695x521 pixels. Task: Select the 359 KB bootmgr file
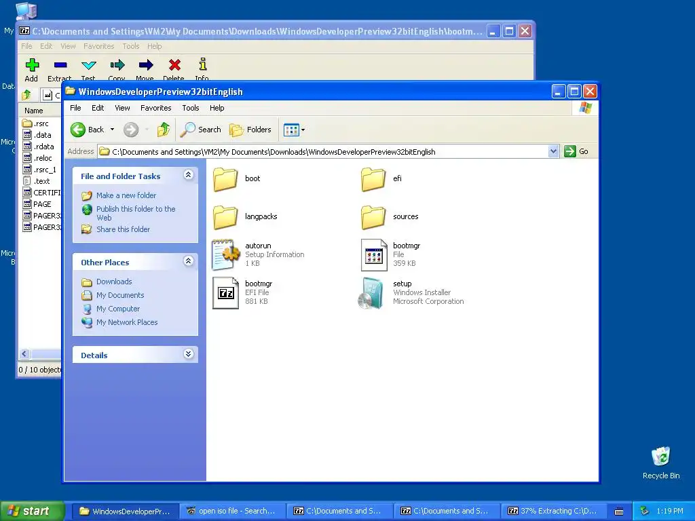click(x=390, y=255)
